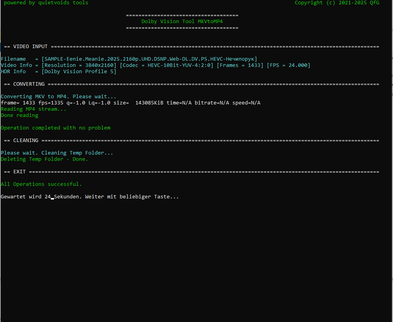Click the SAMPLE-Eenie.Meanie filename text
This screenshot has width=393, height=322.
149,59
